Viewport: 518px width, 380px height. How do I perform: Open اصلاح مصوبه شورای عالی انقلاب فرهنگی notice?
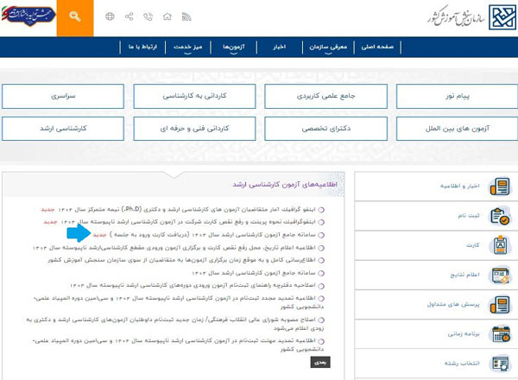pos(174,324)
